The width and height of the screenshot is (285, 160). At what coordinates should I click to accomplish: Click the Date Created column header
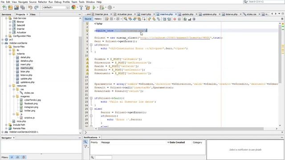[179, 142]
